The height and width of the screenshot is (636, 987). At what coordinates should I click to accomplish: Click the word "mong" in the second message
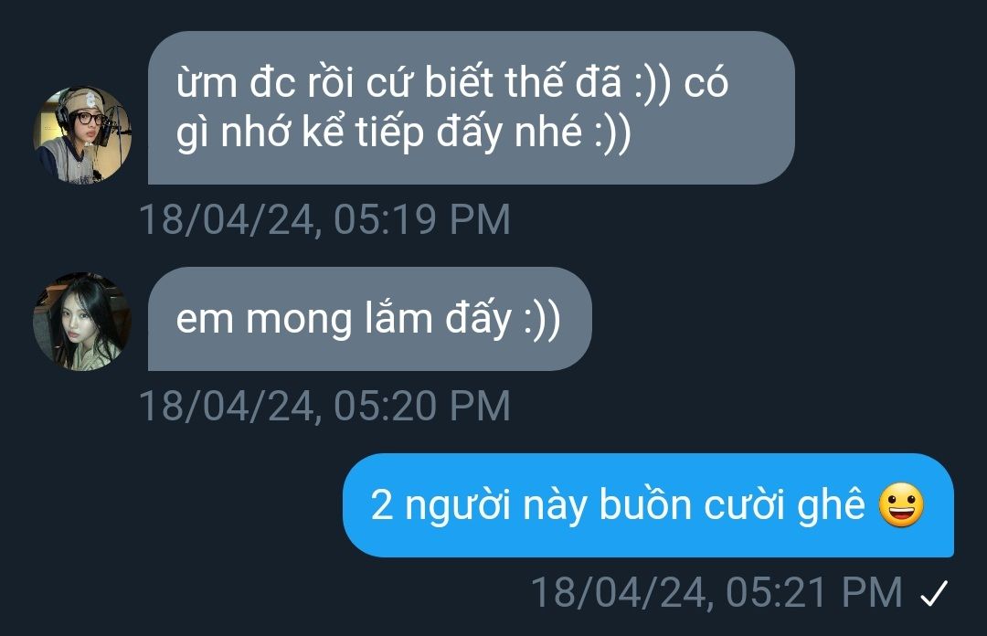pyautogui.click(x=299, y=320)
